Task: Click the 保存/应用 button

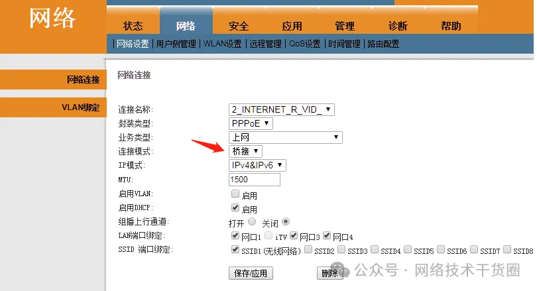Action: pyautogui.click(x=251, y=273)
